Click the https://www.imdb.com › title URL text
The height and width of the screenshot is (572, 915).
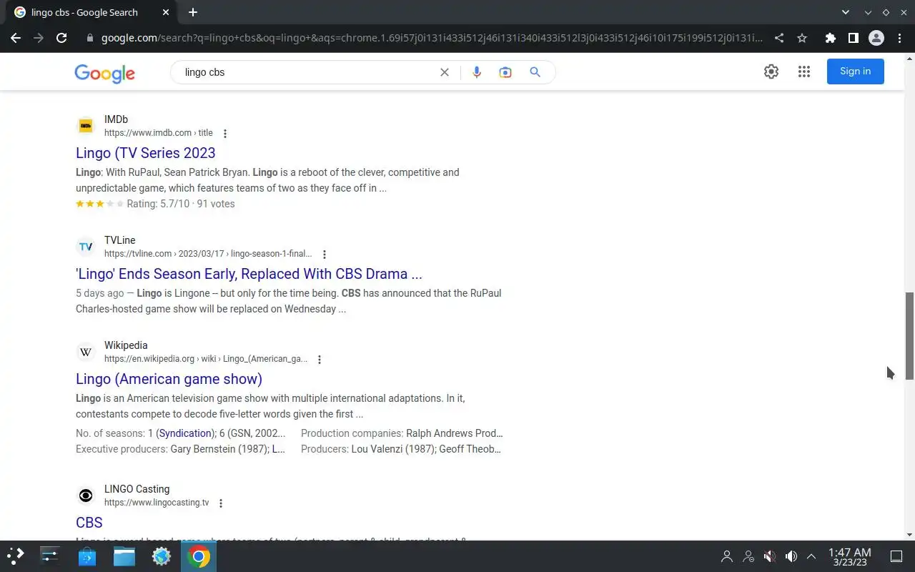pos(159,133)
